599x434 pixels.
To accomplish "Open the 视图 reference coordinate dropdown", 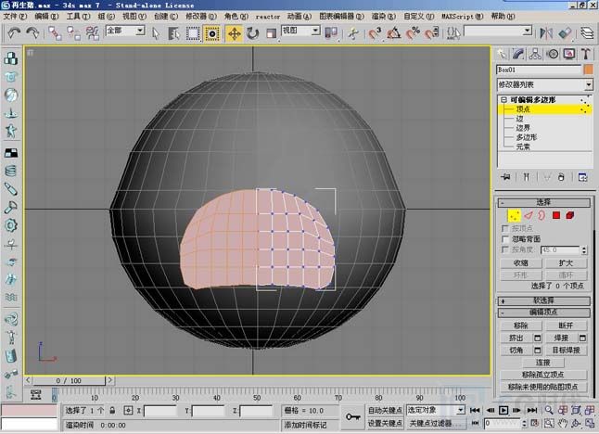I will coord(315,31).
